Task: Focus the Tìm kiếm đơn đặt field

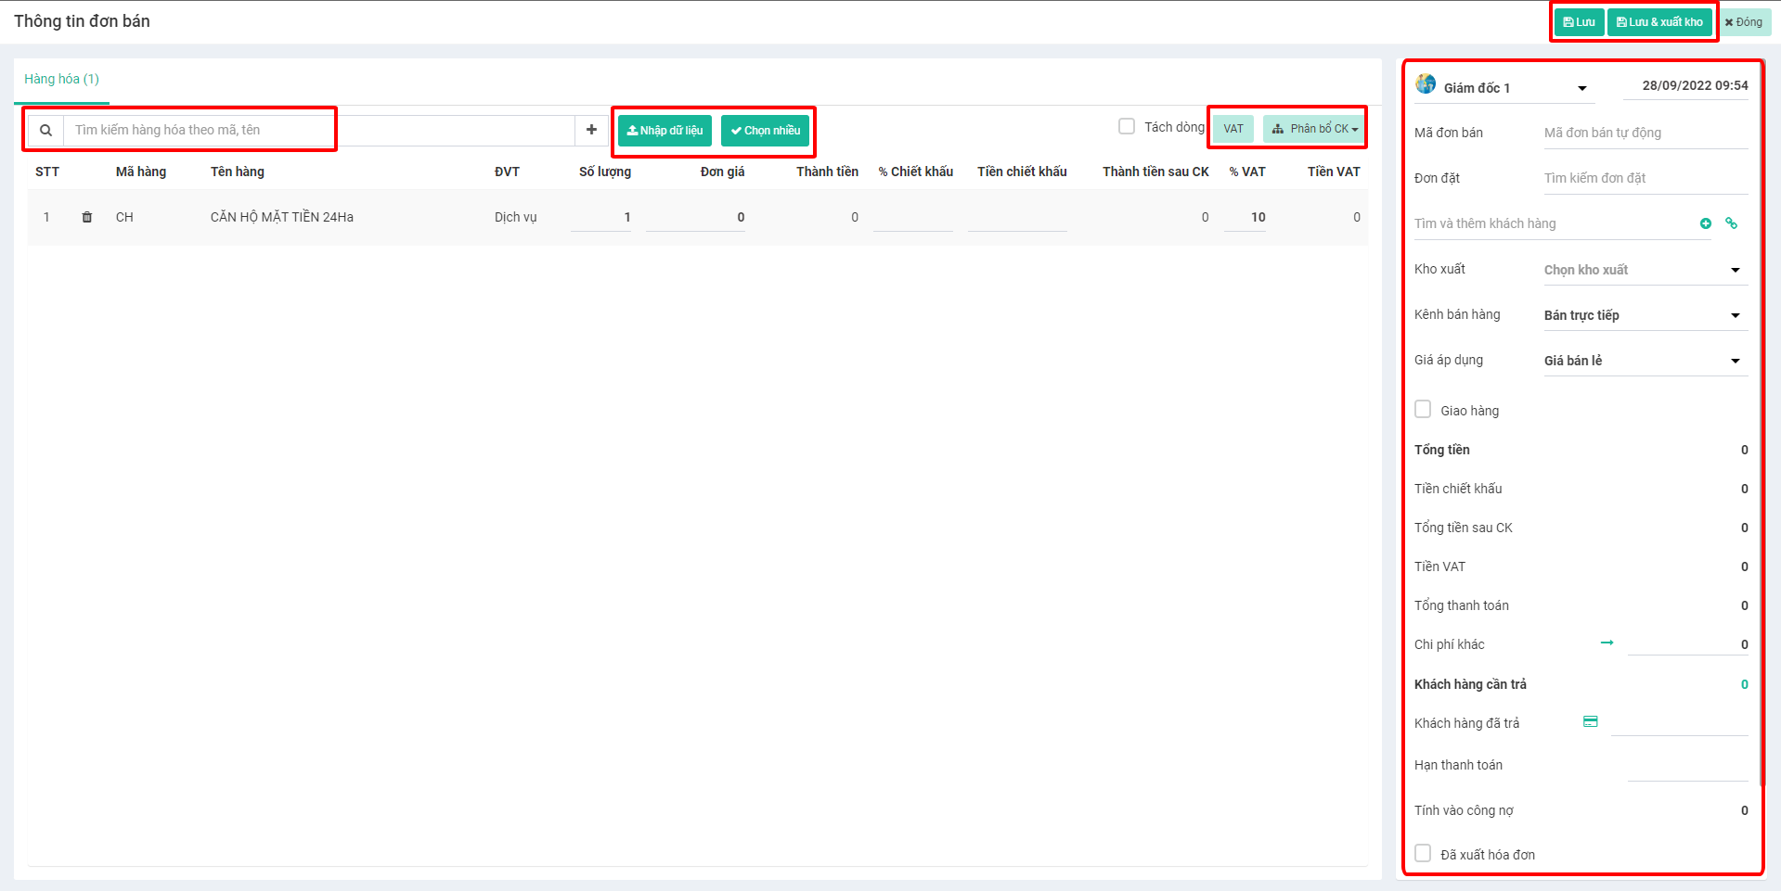Action: (x=1645, y=178)
